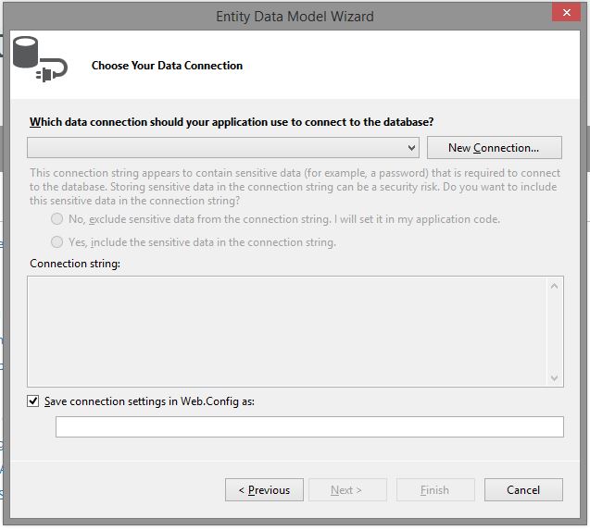Click the 'Which data connection' question label

232,122
